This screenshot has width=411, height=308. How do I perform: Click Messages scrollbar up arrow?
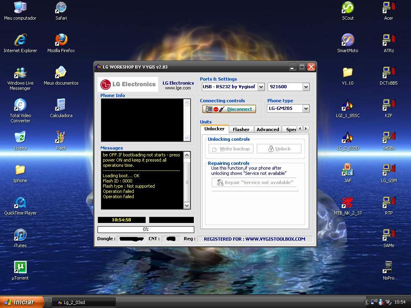tap(187, 155)
